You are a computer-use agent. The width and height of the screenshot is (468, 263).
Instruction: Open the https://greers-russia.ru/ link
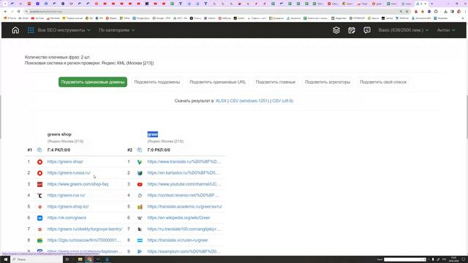tap(69, 173)
